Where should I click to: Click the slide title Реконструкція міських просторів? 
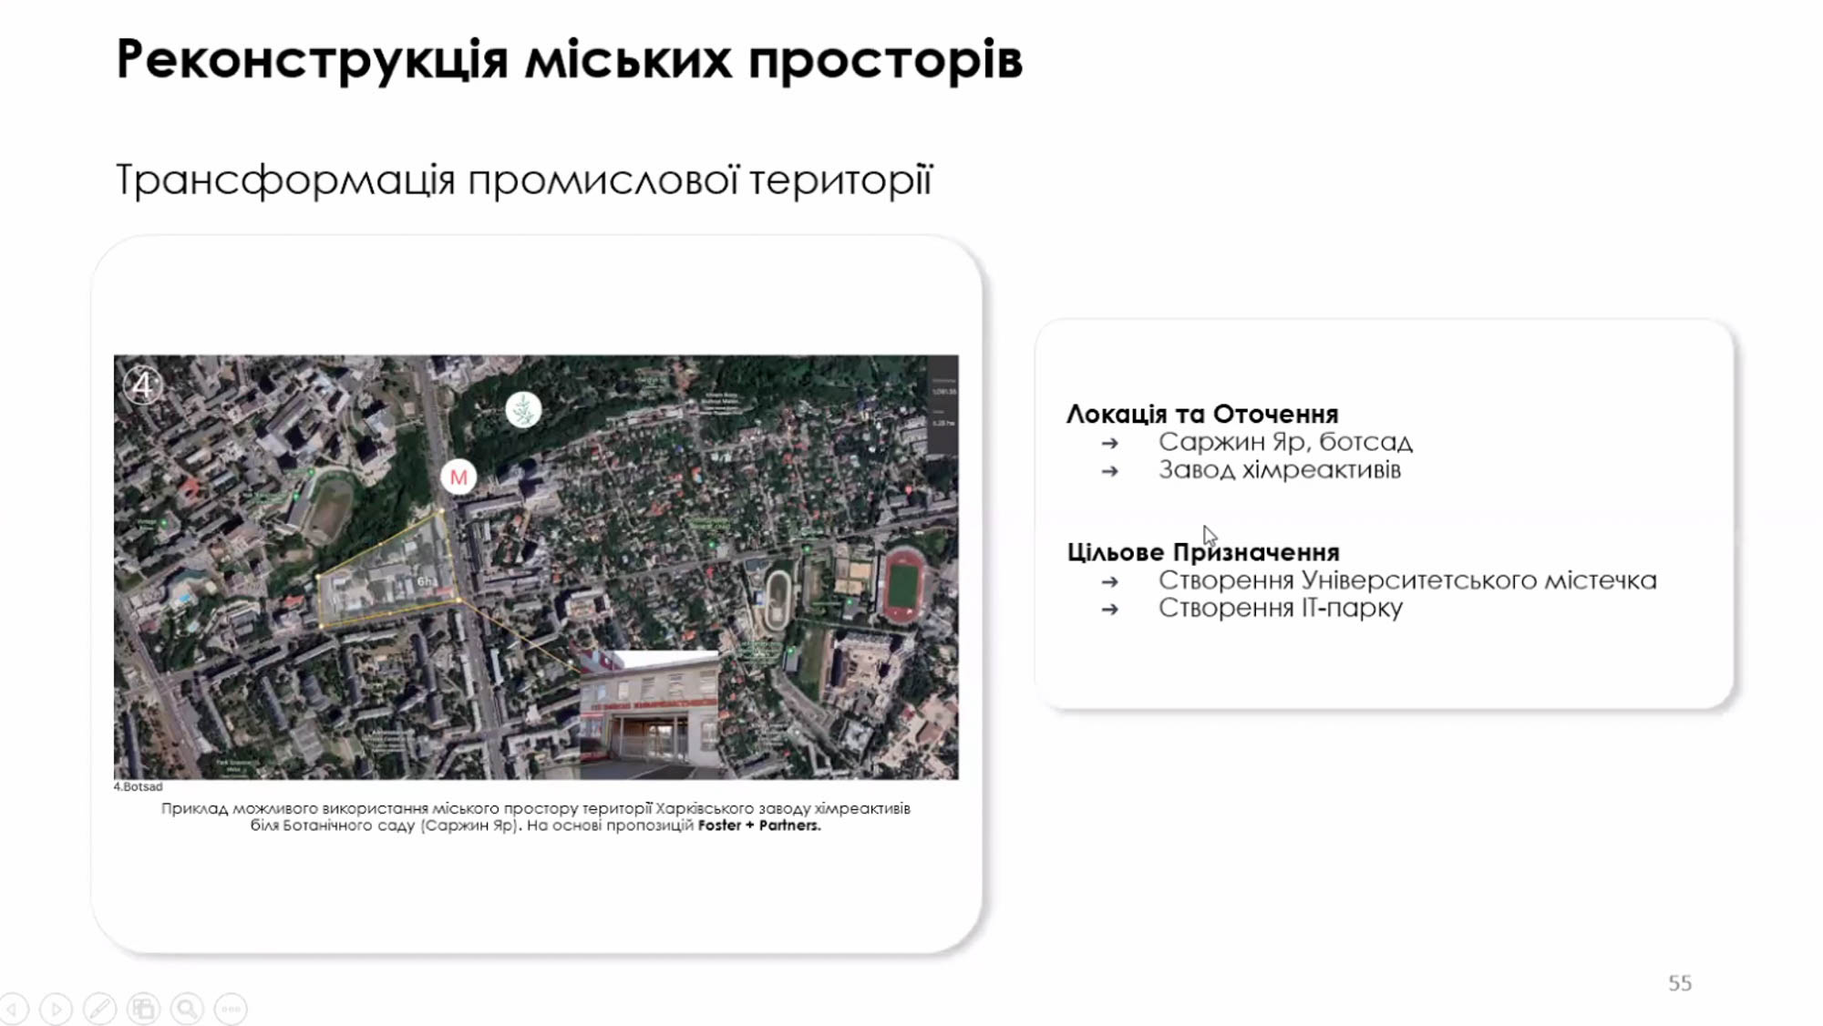point(569,60)
